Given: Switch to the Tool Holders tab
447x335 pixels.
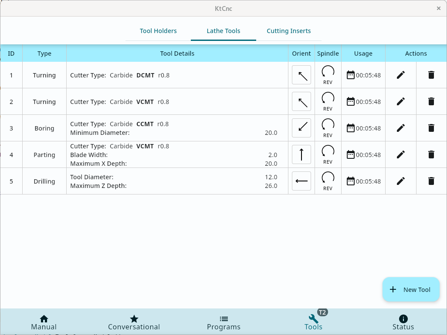Looking at the screenshot, I should tap(158, 31).
